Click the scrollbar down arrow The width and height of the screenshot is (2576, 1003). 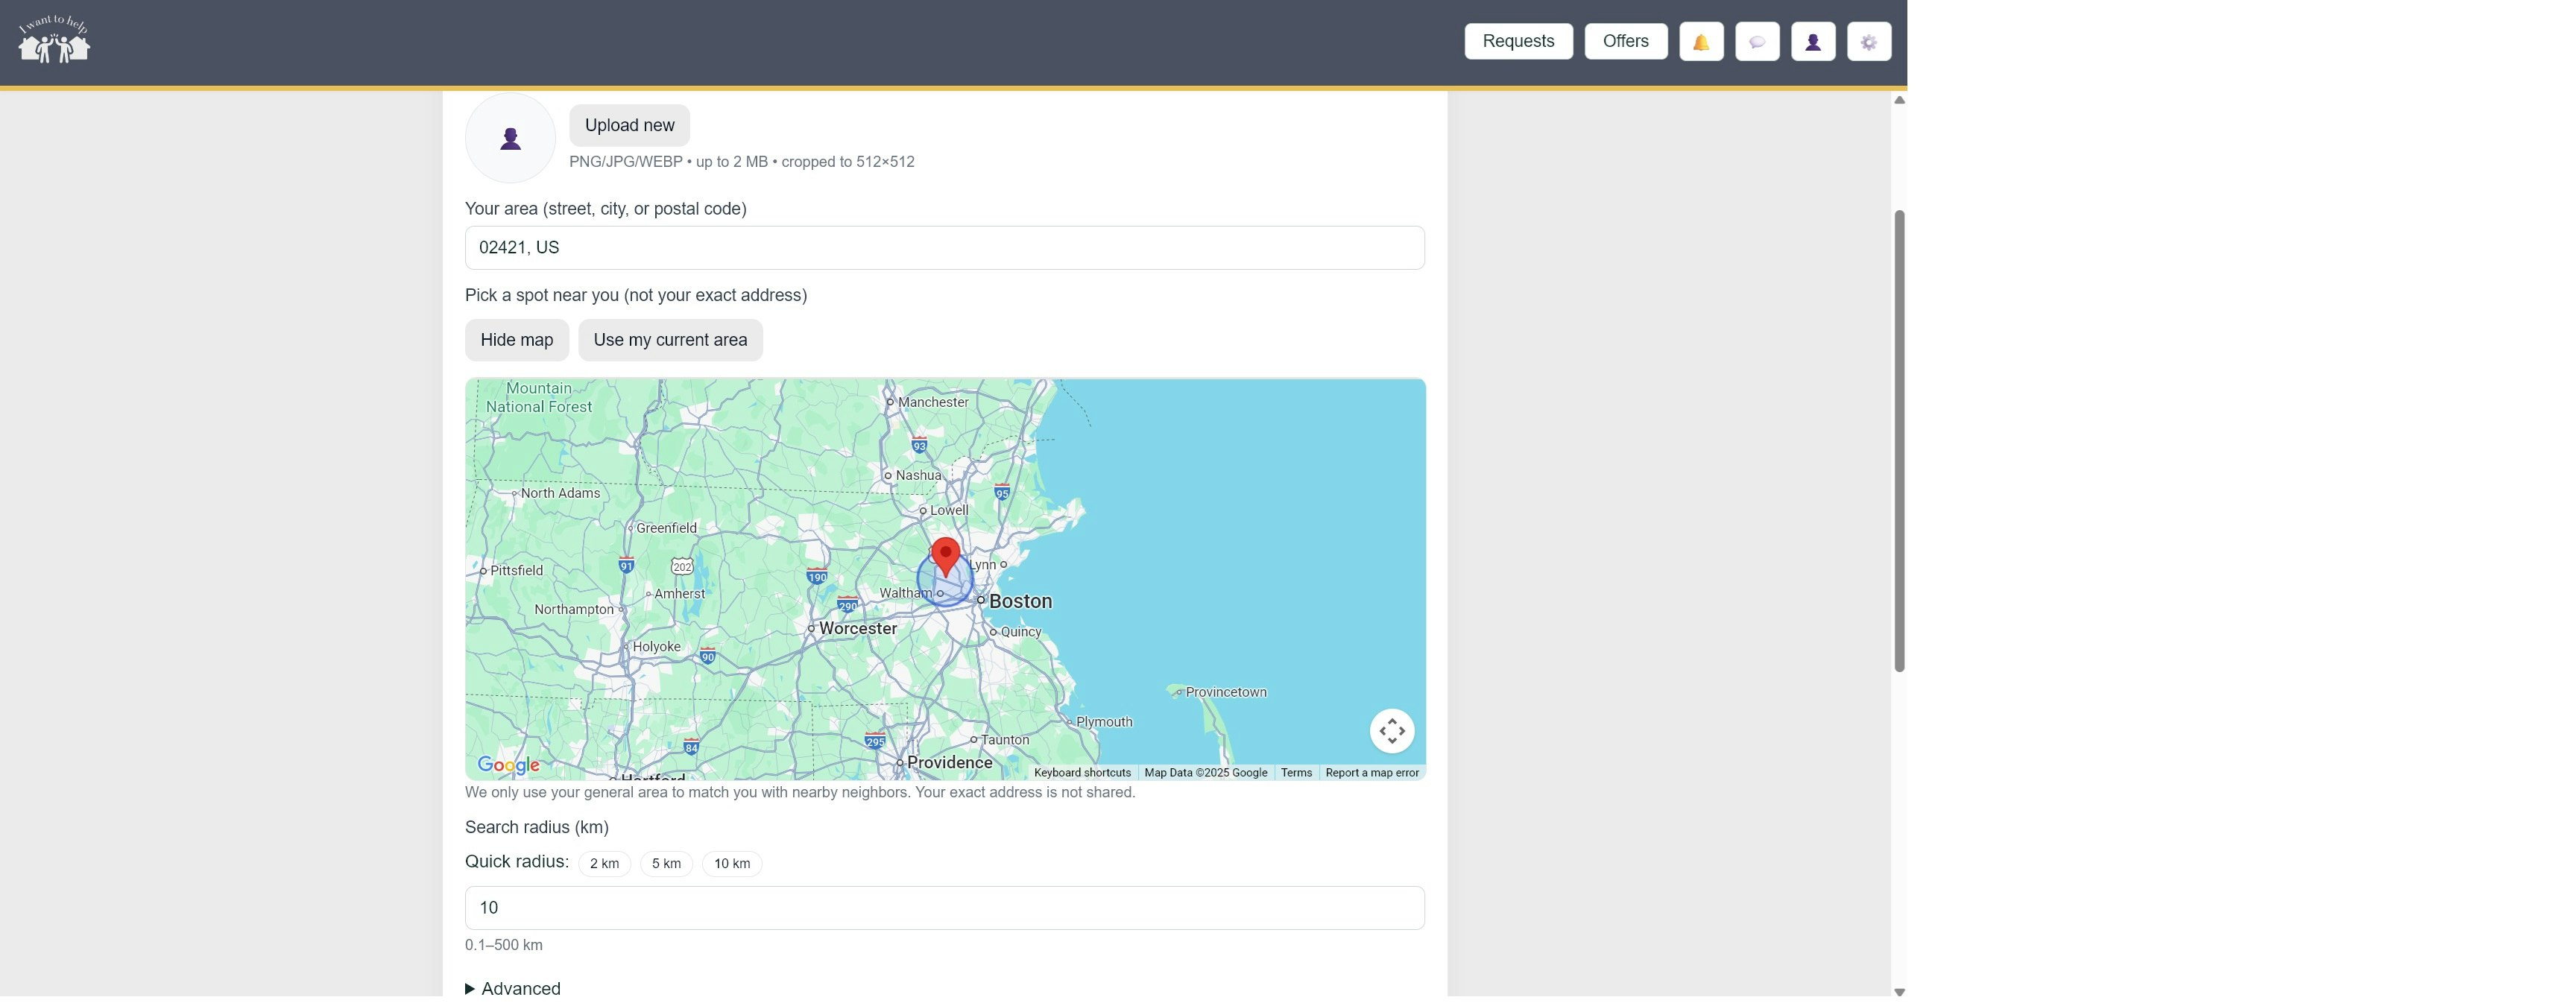click(x=1899, y=993)
